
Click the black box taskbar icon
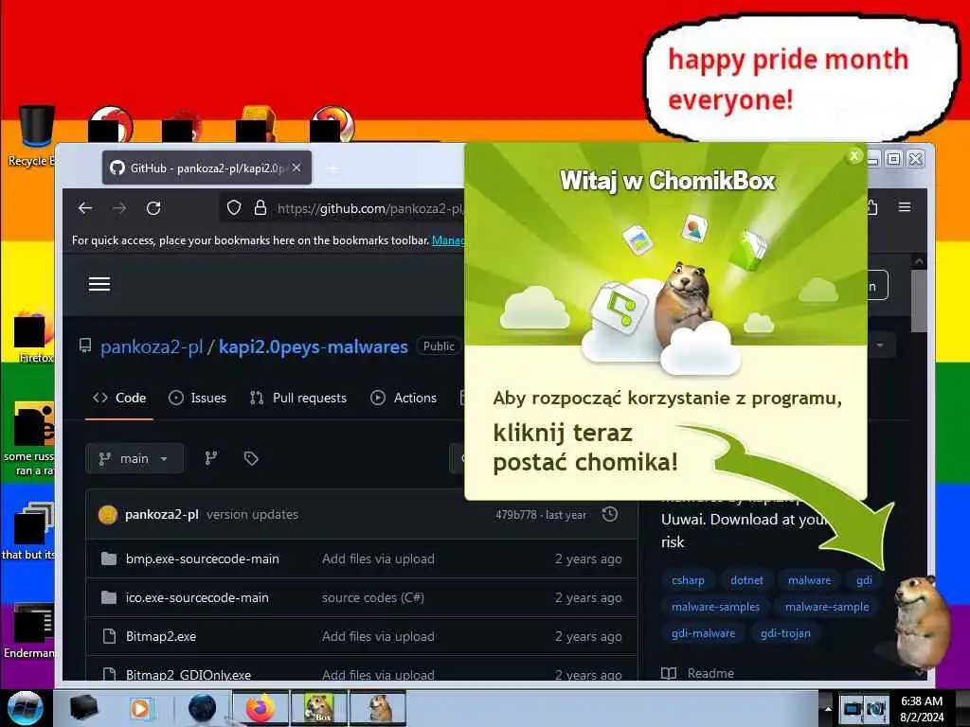(x=84, y=708)
